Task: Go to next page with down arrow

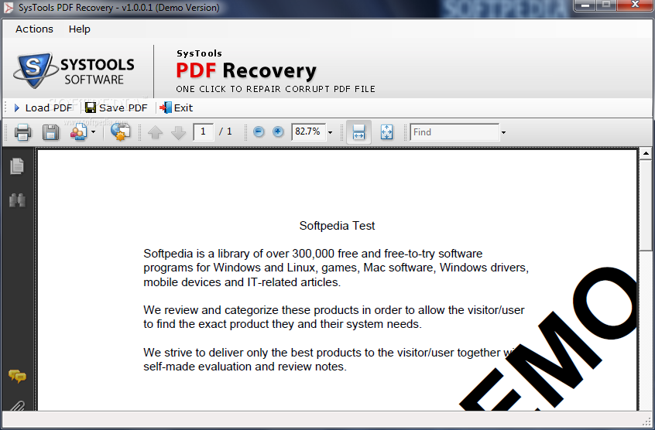Action: pyautogui.click(x=178, y=132)
